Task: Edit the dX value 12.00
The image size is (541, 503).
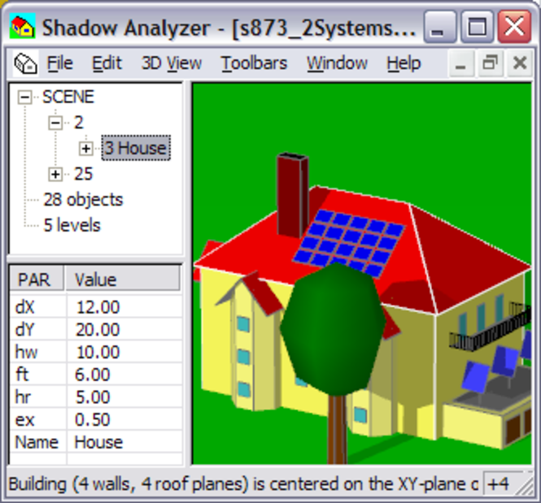Action: pyautogui.click(x=124, y=306)
